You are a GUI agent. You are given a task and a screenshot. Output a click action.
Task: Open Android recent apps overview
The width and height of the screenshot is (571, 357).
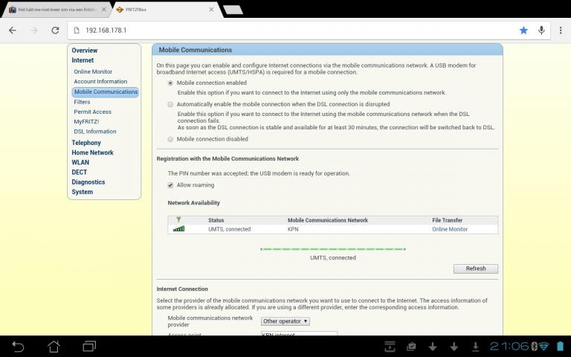point(89,347)
